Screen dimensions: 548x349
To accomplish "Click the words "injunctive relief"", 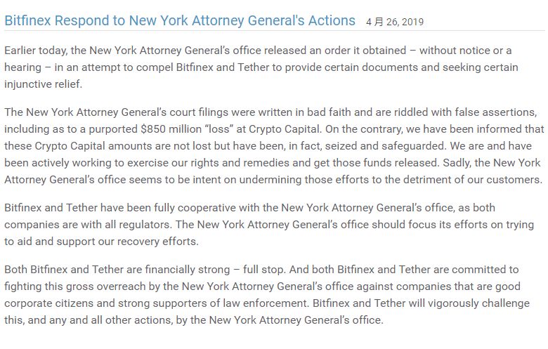I will [x=42, y=84].
